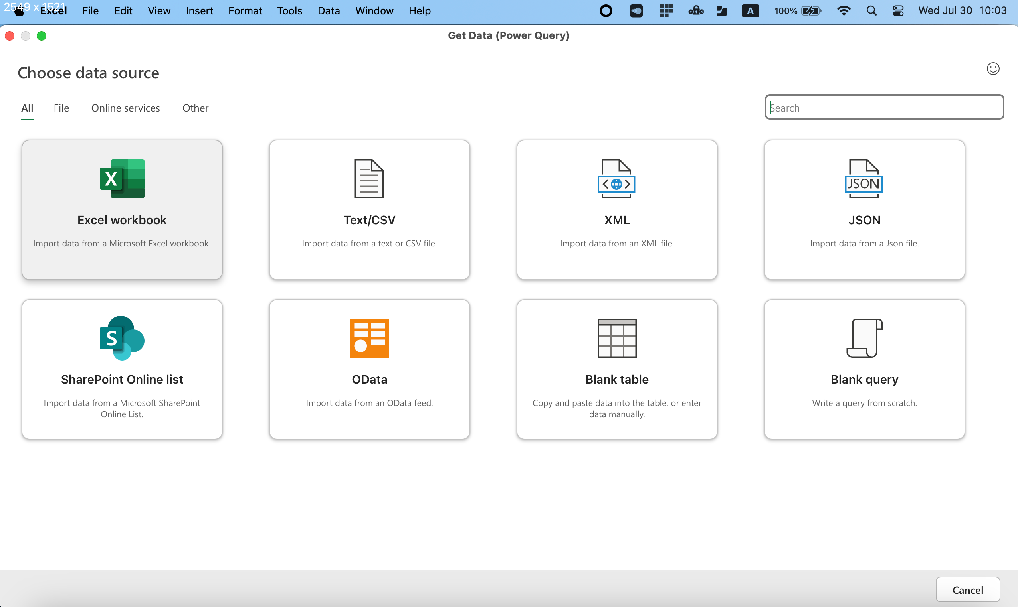1018x607 pixels.
Task: Check battery status in menu bar
Action: [x=797, y=11]
